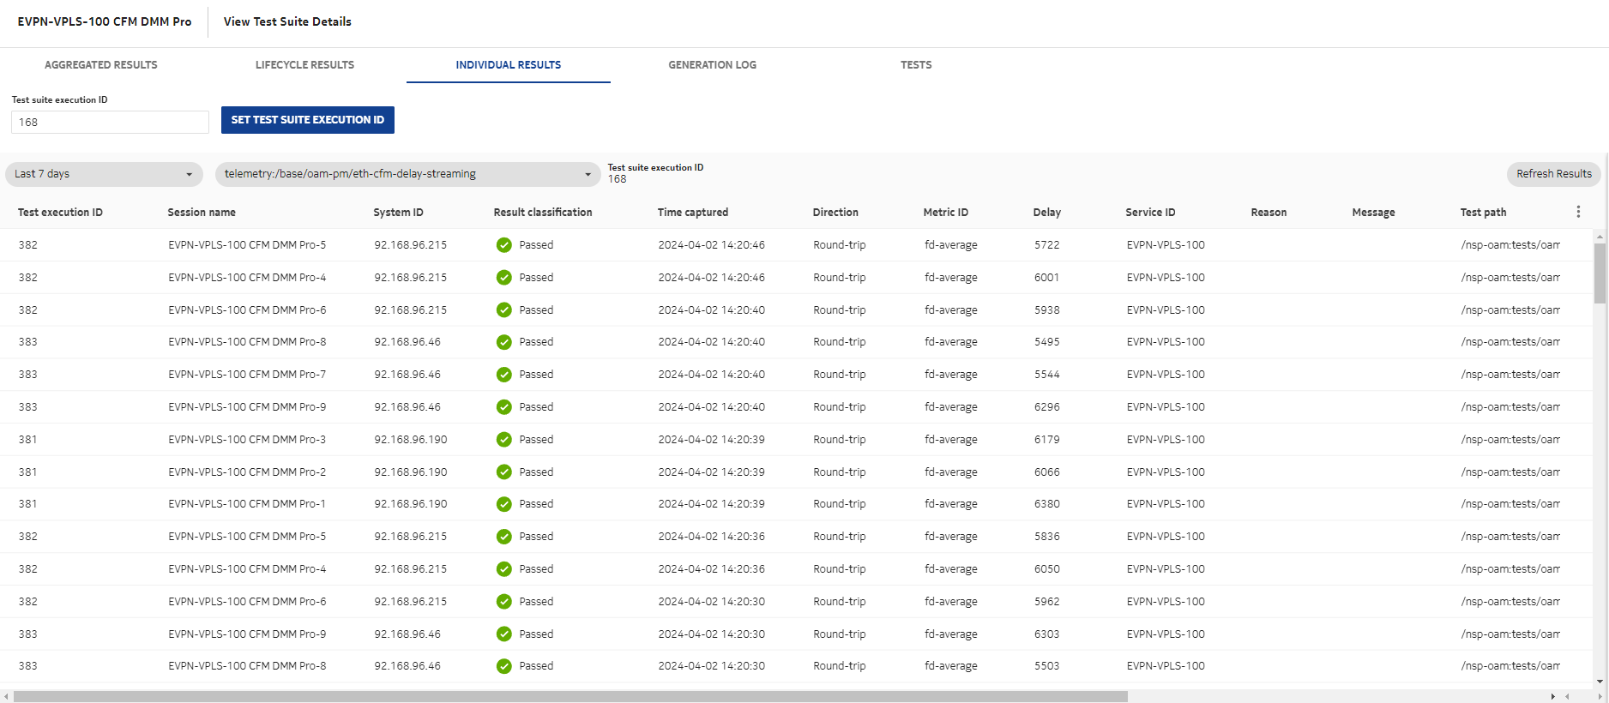Click the horizontal scrollbar left arrow
Screen dimensions: 1609x703
click(7, 696)
